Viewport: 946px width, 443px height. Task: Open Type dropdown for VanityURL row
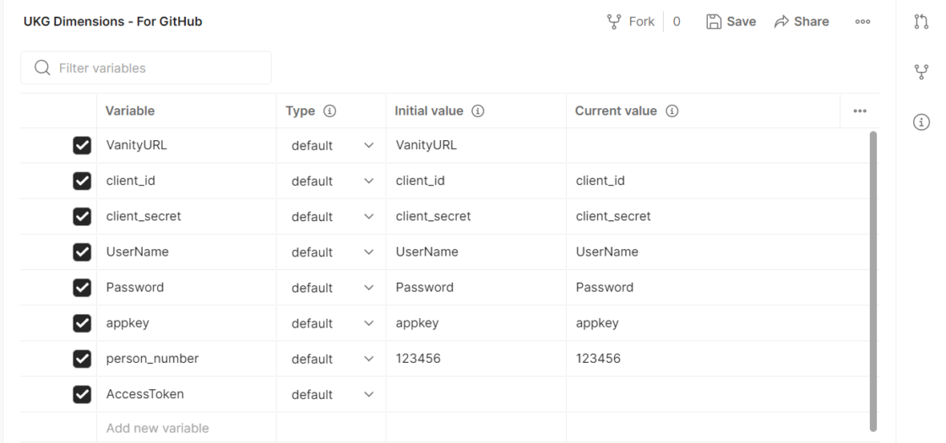(x=331, y=146)
